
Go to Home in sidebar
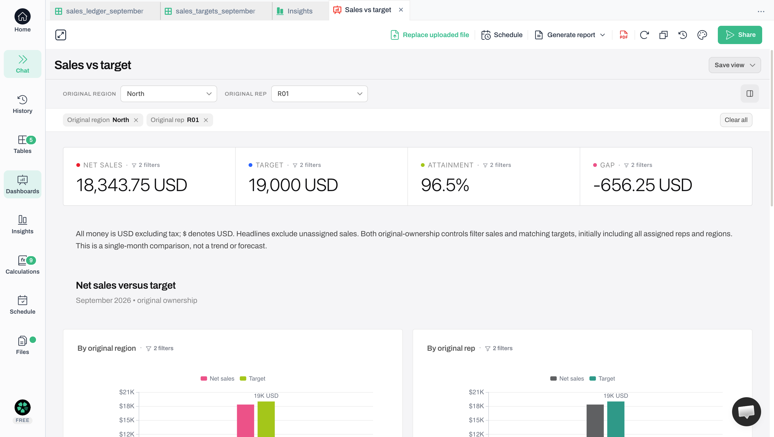tap(23, 21)
